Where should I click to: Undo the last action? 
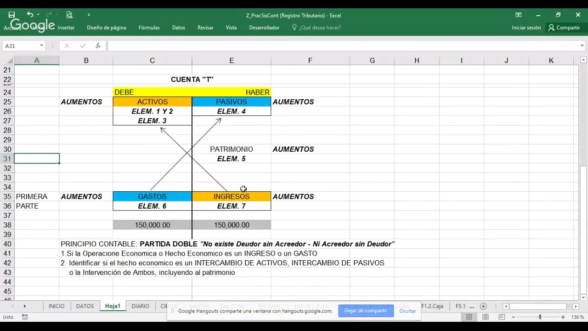click(x=30, y=15)
